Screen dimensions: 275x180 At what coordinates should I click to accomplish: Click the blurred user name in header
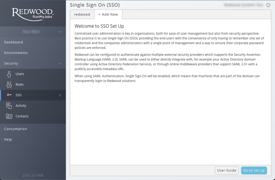(243, 5)
